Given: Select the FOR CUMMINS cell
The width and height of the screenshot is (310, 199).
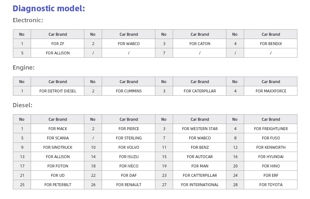Looking at the screenshot, I should tap(129, 91).
